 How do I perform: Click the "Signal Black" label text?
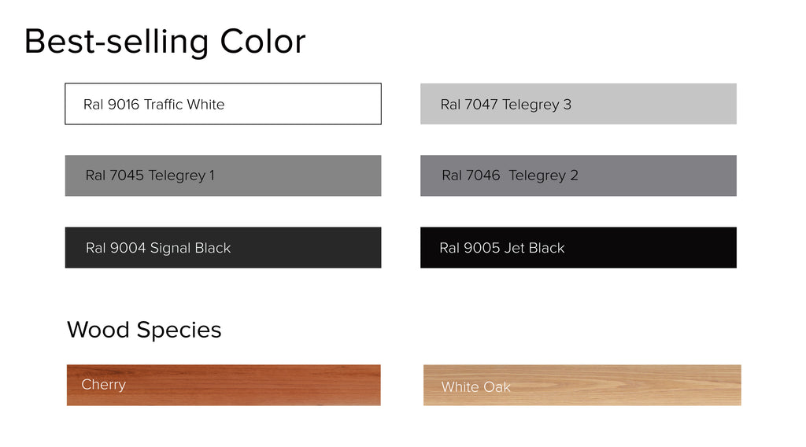click(x=190, y=248)
